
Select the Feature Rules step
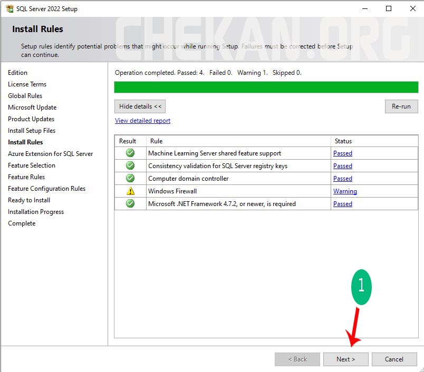point(26,177)
